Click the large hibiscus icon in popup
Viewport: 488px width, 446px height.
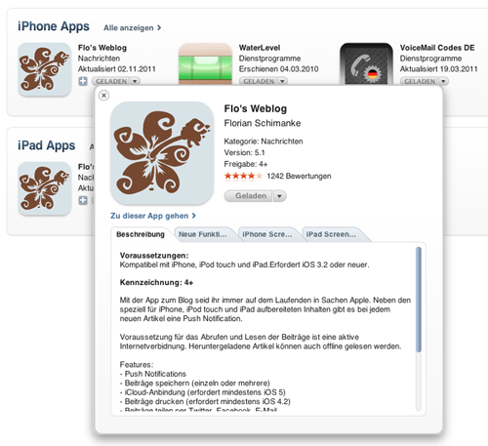click(x=162, y=153)
